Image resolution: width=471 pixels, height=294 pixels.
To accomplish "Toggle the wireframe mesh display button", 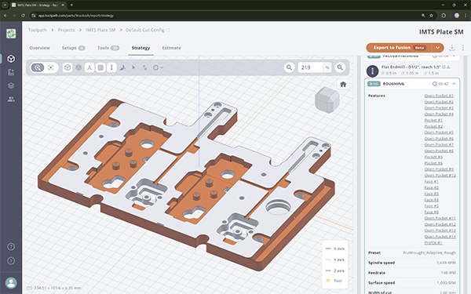I will click(x=78, y=67).
